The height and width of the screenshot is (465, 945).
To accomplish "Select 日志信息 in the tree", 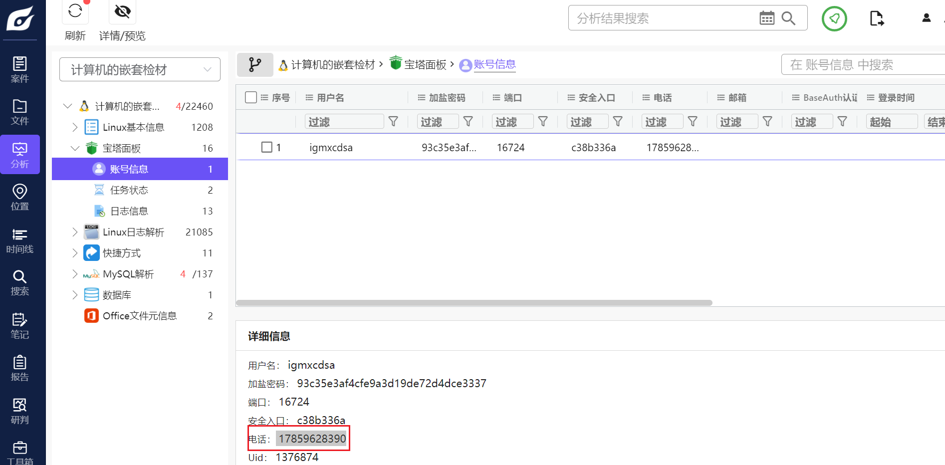I will click(129, 211).
